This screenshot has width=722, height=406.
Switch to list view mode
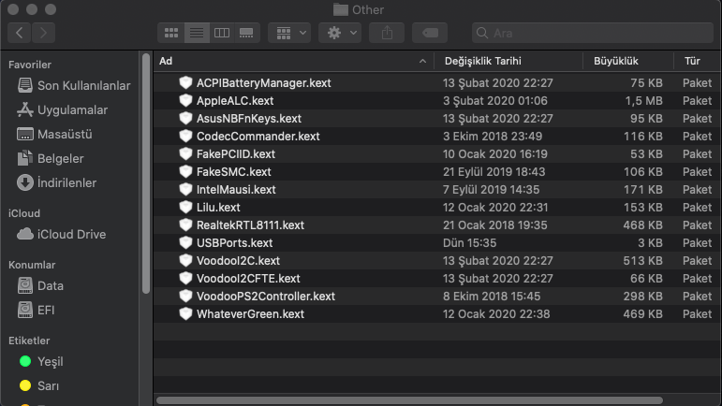coord(197,33)
